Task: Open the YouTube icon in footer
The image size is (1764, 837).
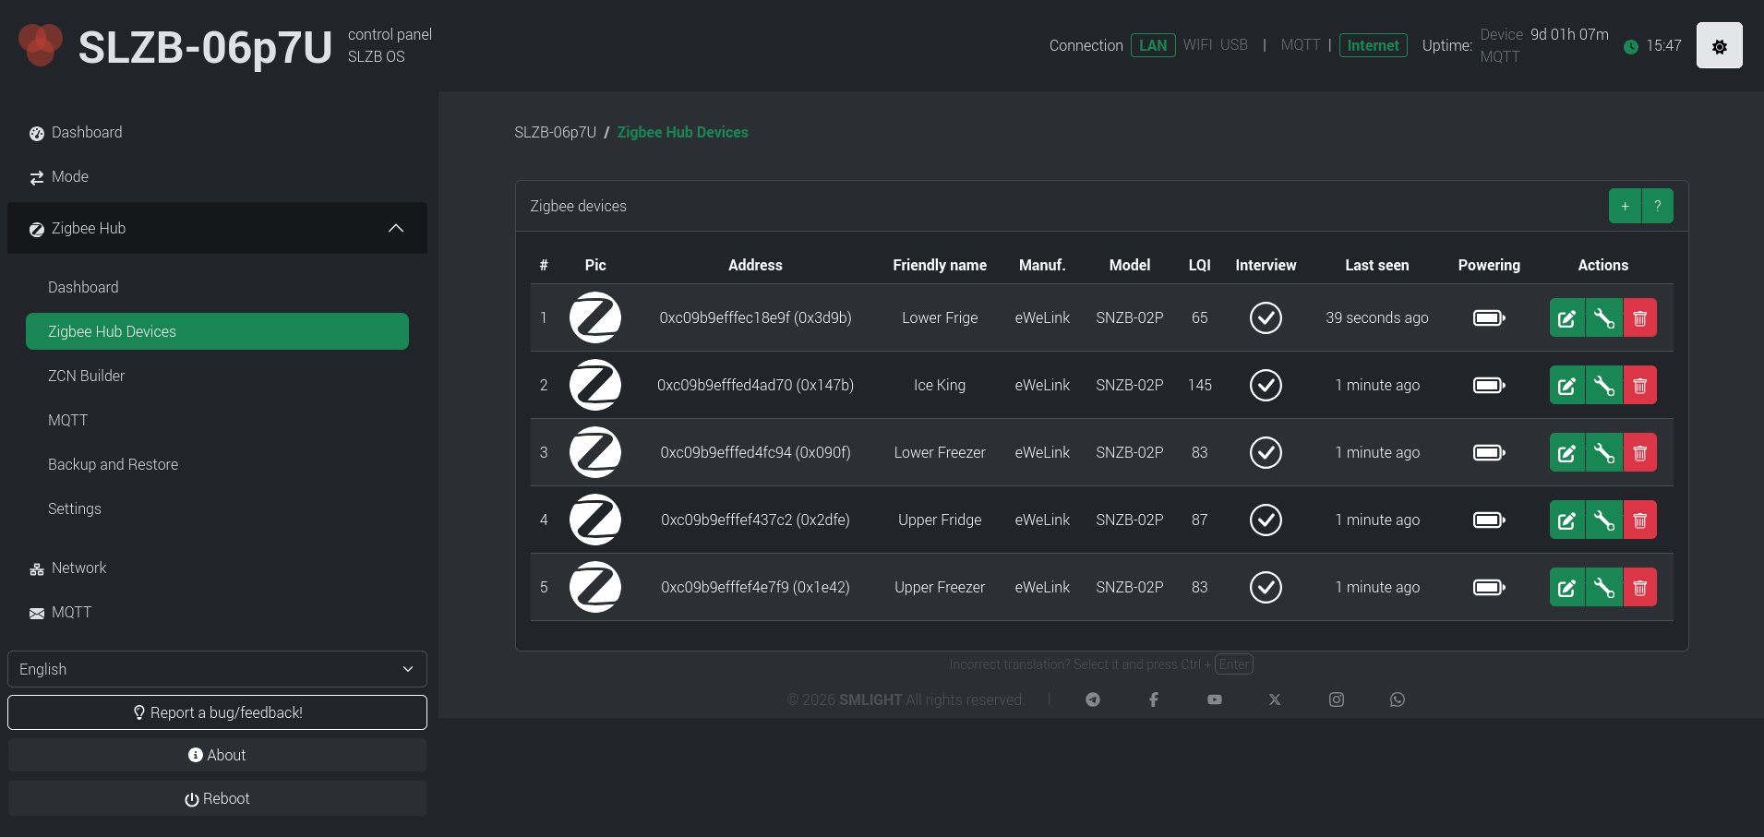Action: pyautogui.click(x=1214, y=699)
